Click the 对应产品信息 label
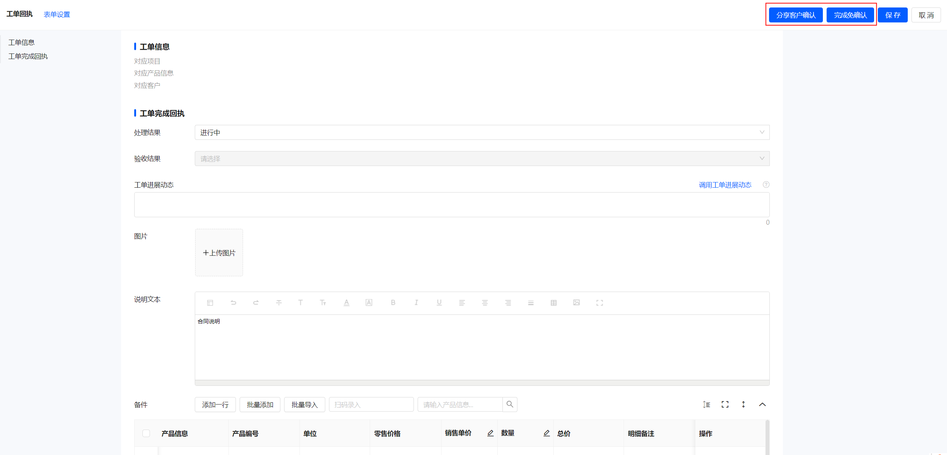This screenshot has height=455, width=947. (154, 73)
